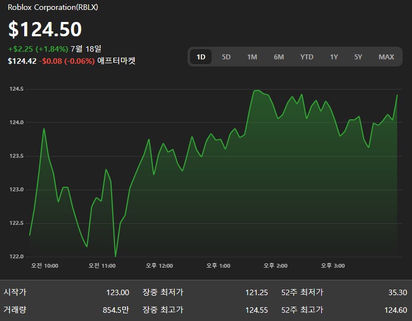Viewport: 412px width, 321px height.
Task: Select the 1D time range tab
Action: pos(201,57)
